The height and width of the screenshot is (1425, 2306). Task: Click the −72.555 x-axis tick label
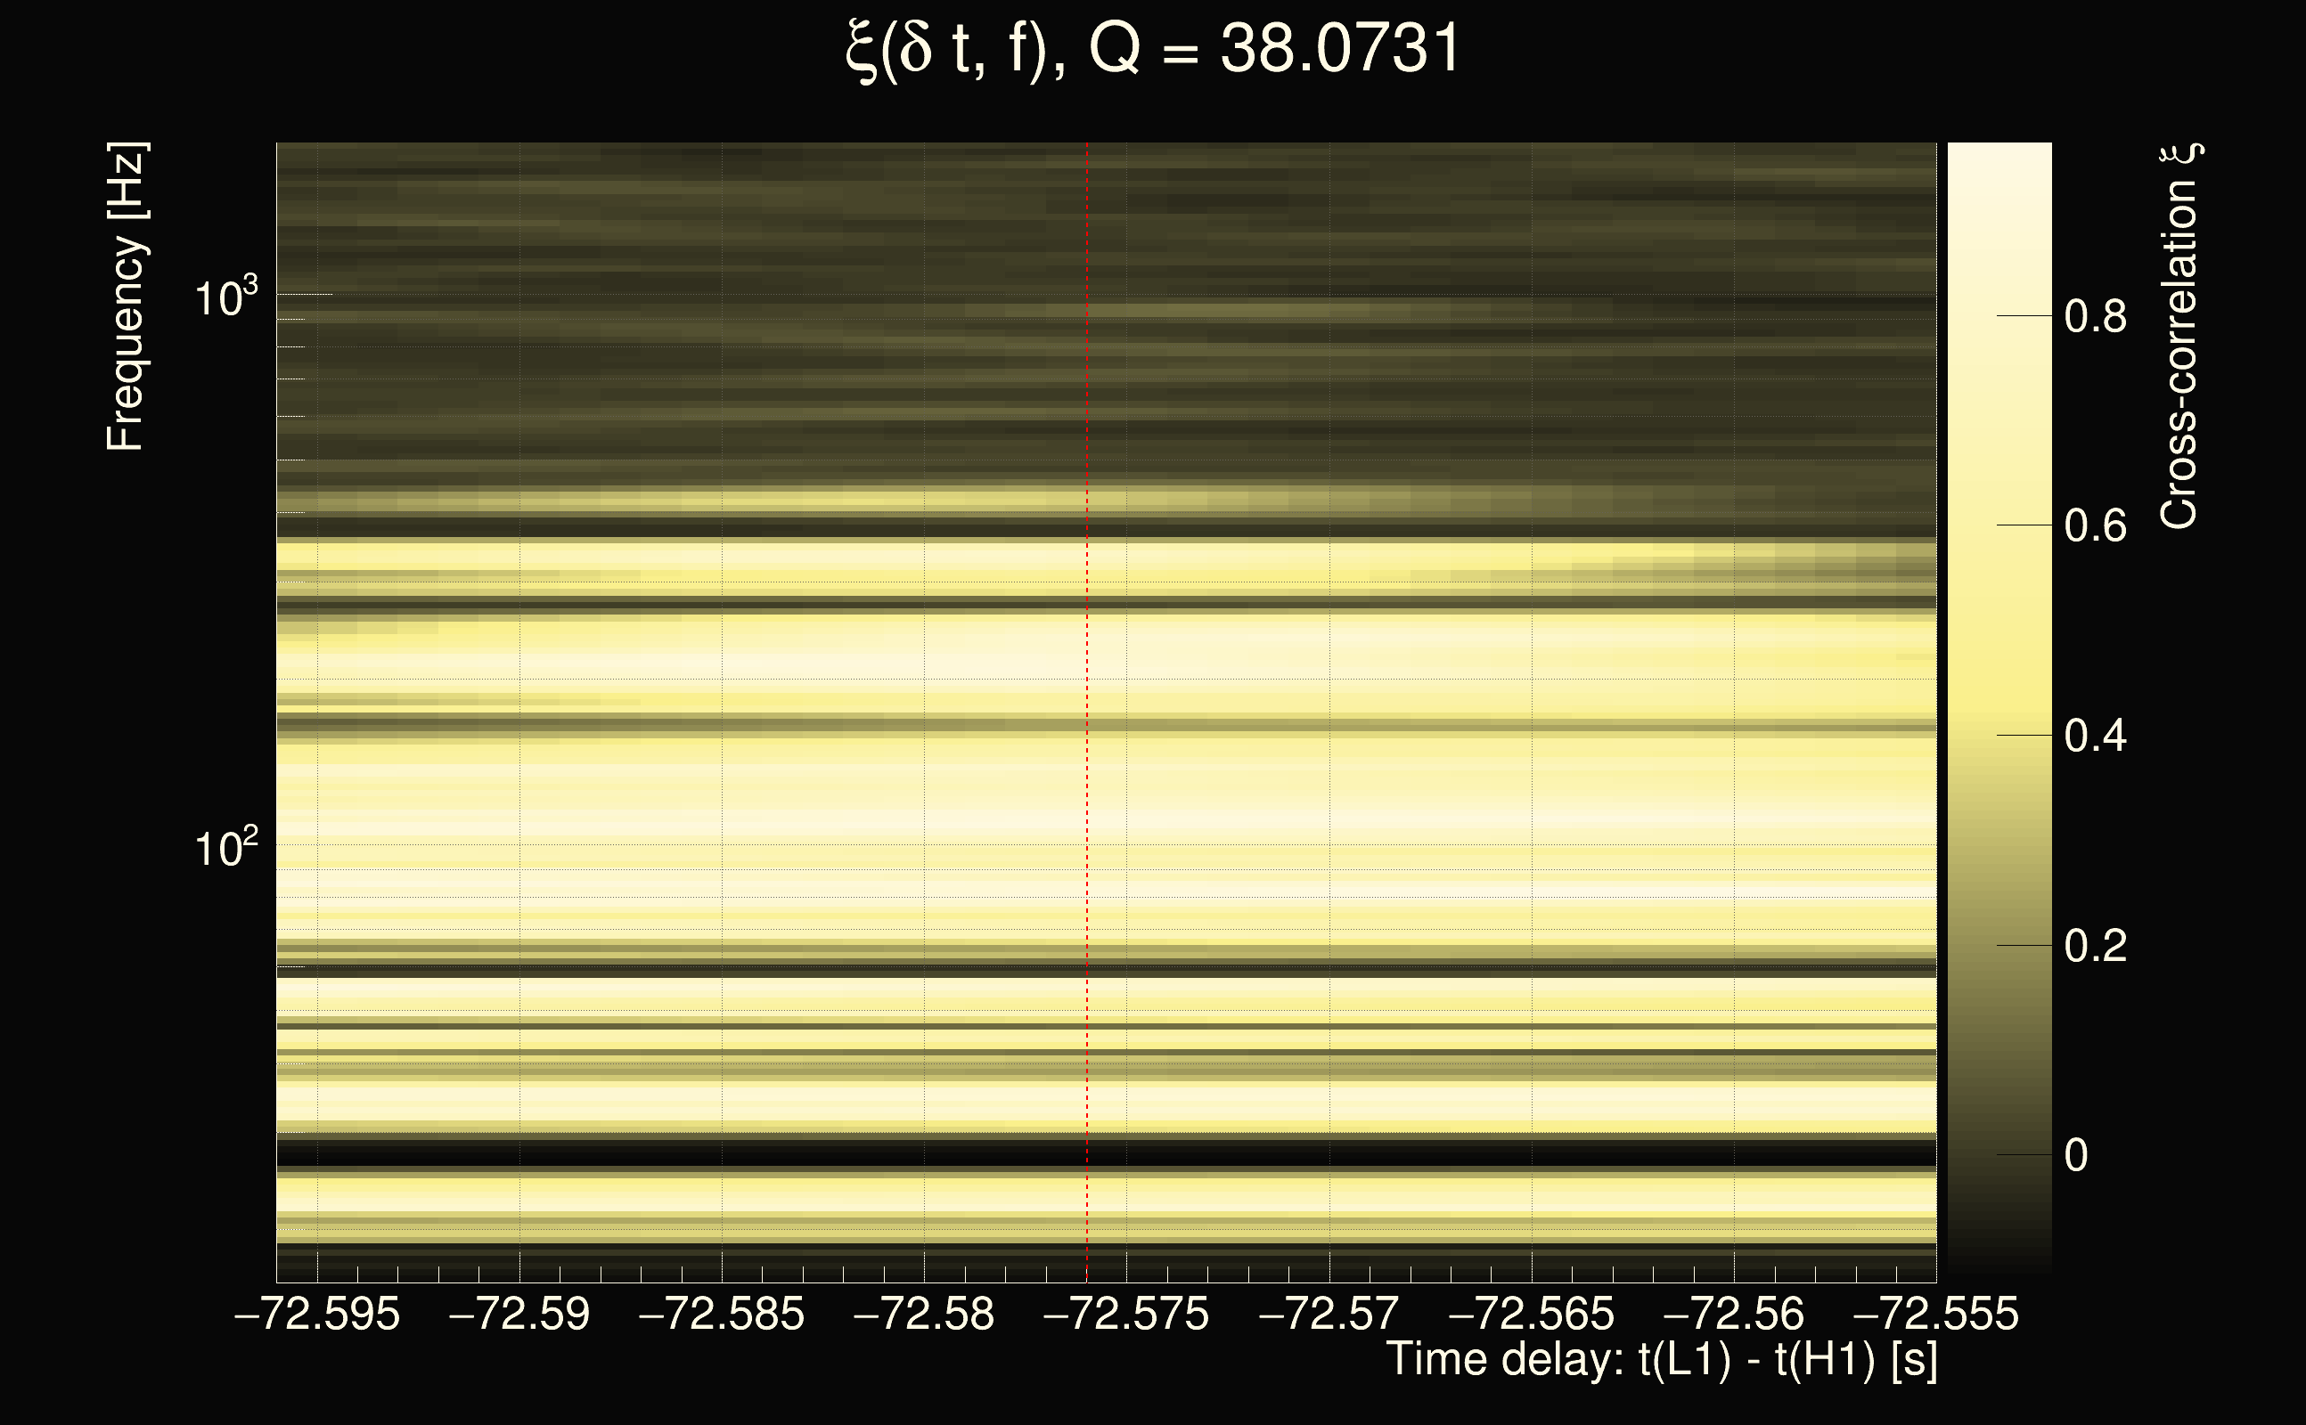[1936, 1314]
